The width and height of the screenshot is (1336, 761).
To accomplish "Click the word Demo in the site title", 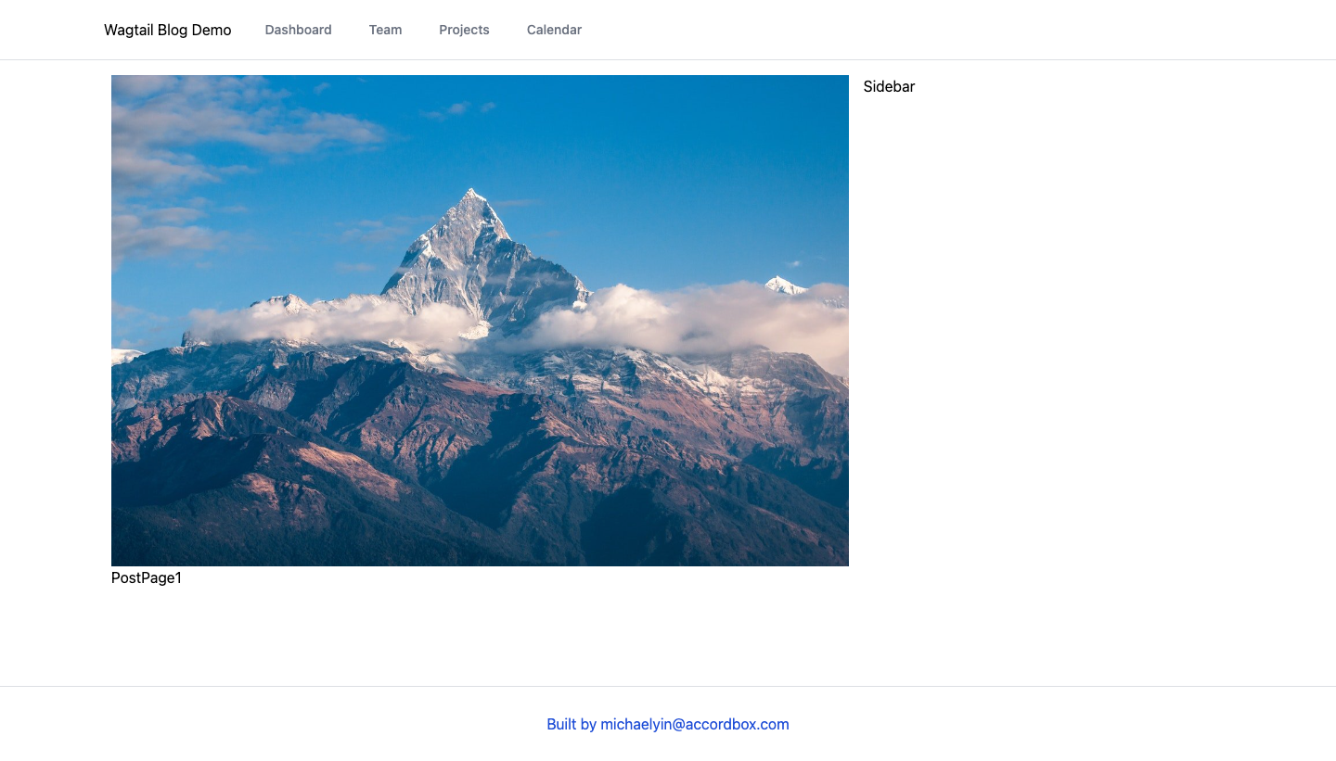I will pos(212,30).
